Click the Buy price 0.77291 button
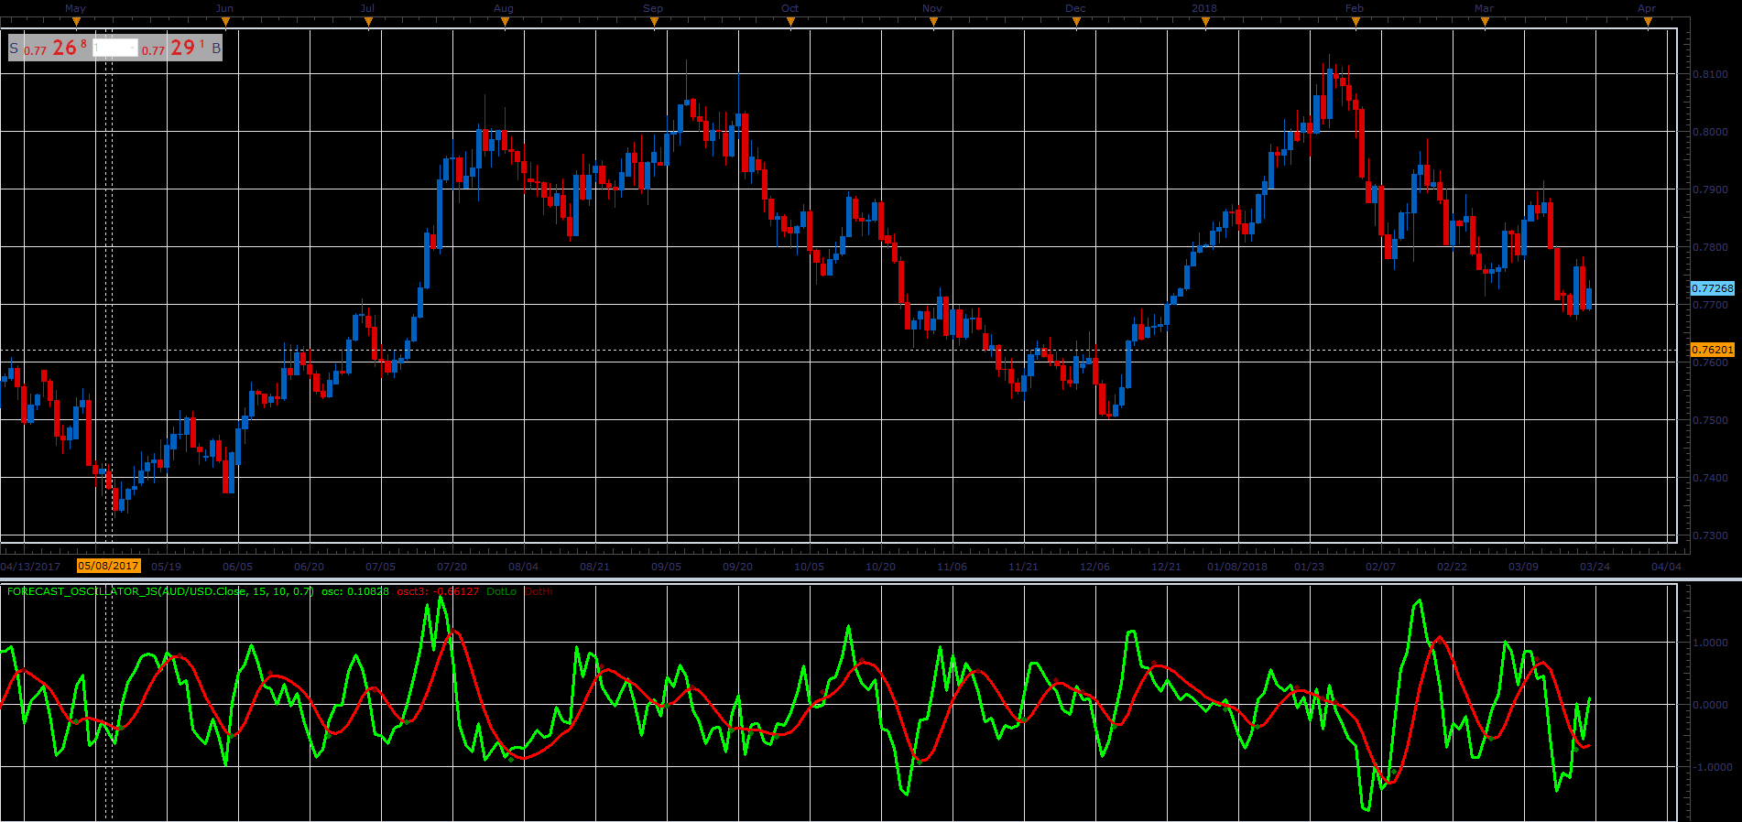 180,48
